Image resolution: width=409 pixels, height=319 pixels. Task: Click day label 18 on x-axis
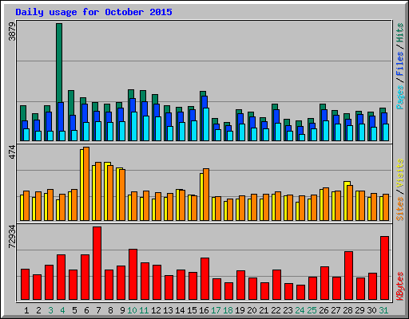[228, 310]
